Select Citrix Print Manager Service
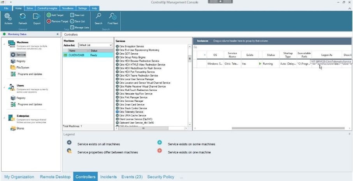353x181 pixels. [132, 97]
